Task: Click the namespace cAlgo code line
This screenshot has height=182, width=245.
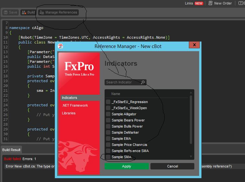Action: (x=26, y=28)
